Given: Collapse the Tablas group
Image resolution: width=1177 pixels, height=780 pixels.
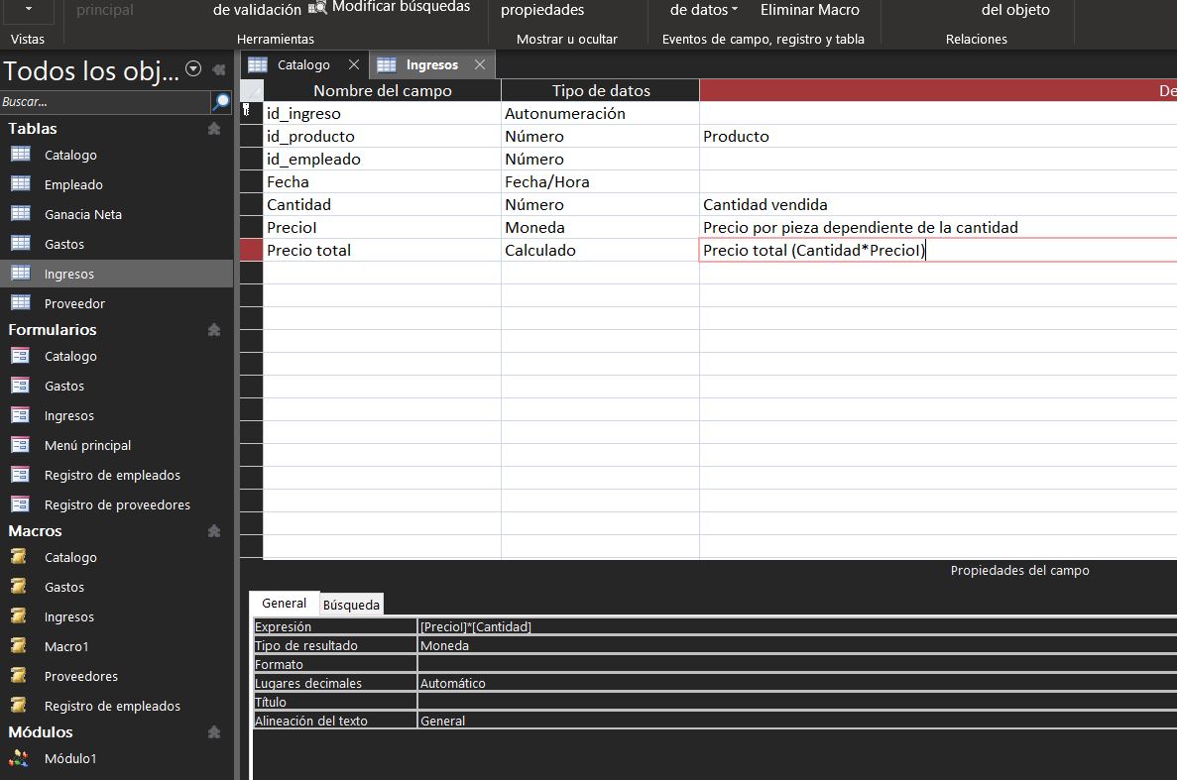Looking at the screenshot, I should coord(214,129).
